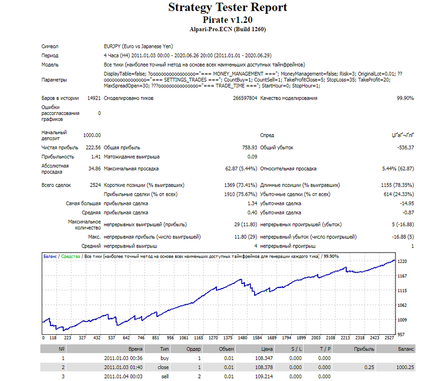
Task: Click chart y-axis label 1115
Action: [x=402, y=291]
